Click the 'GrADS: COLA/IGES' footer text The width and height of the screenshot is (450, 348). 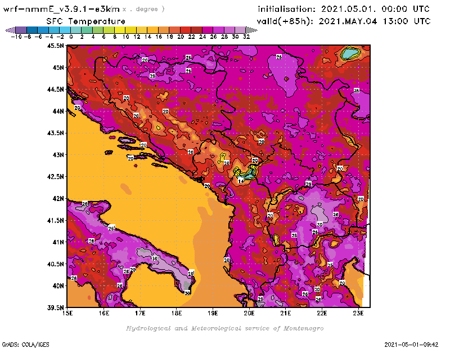click(25, 345)
